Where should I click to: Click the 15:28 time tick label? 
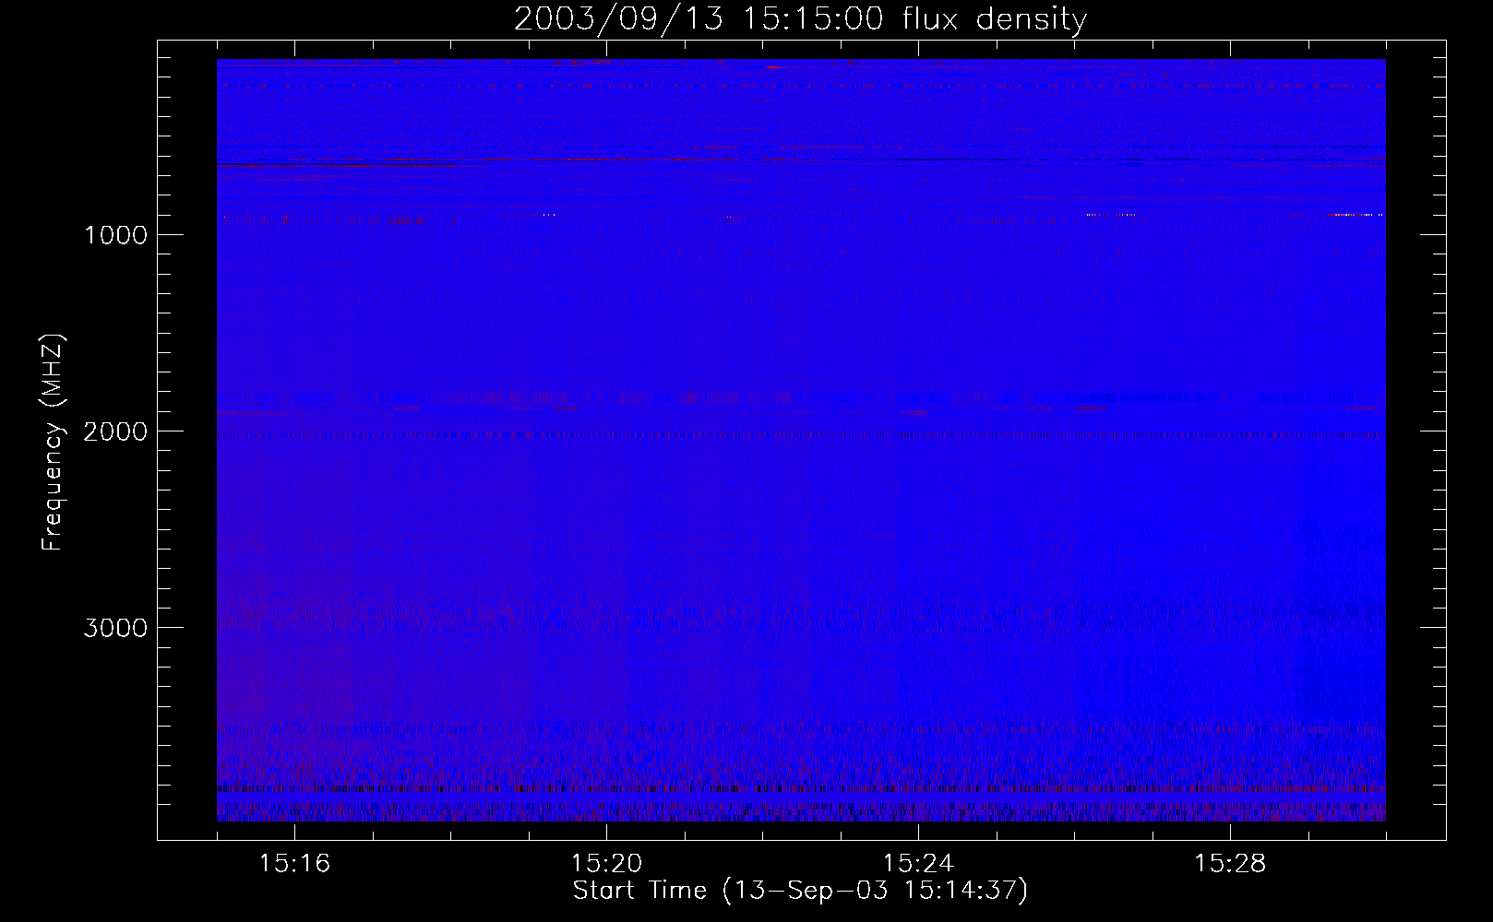pos(1230,864)
